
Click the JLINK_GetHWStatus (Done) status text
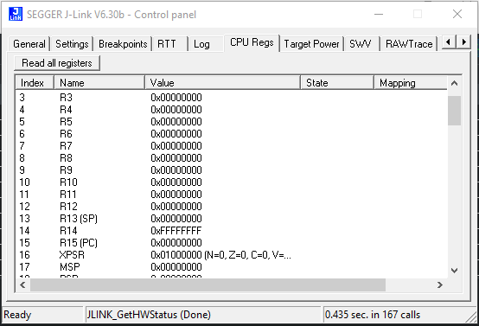click(149, 315)
